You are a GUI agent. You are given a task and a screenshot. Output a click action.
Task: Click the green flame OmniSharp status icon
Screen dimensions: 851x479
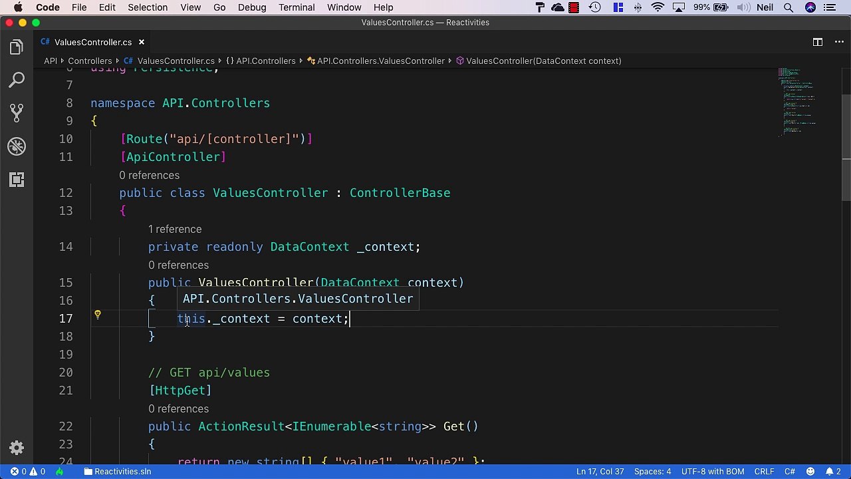[59, 472]
